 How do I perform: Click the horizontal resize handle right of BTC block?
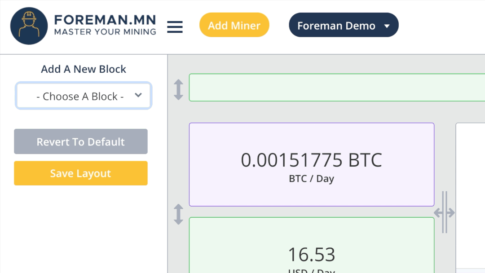[444, 212]
